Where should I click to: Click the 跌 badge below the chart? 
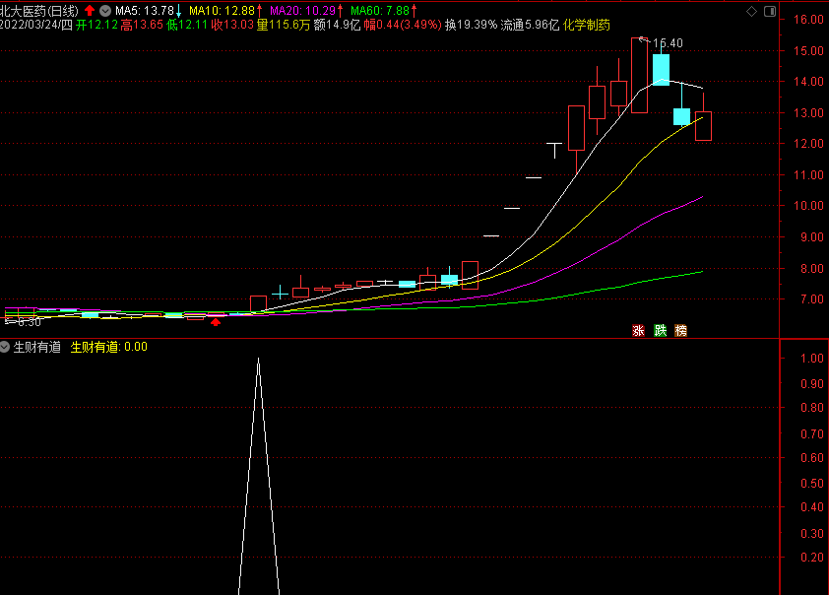point(660,331)
